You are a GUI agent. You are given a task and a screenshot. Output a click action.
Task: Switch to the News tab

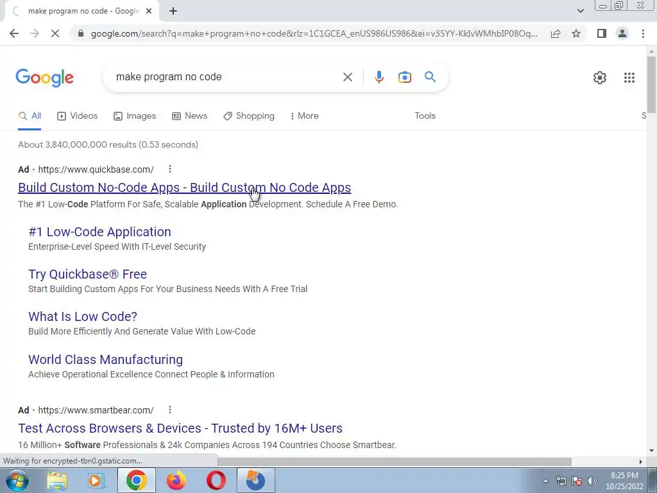click(190, 116)
